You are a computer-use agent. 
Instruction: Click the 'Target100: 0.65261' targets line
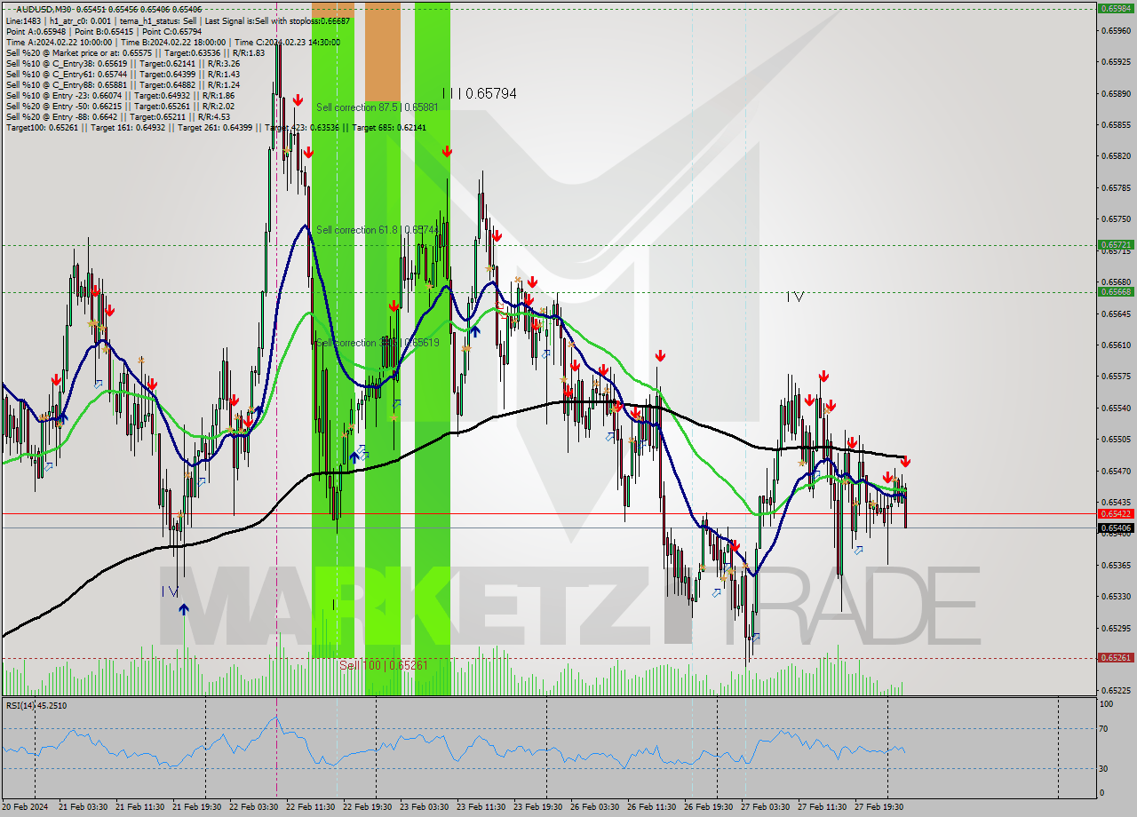(216, 127)
